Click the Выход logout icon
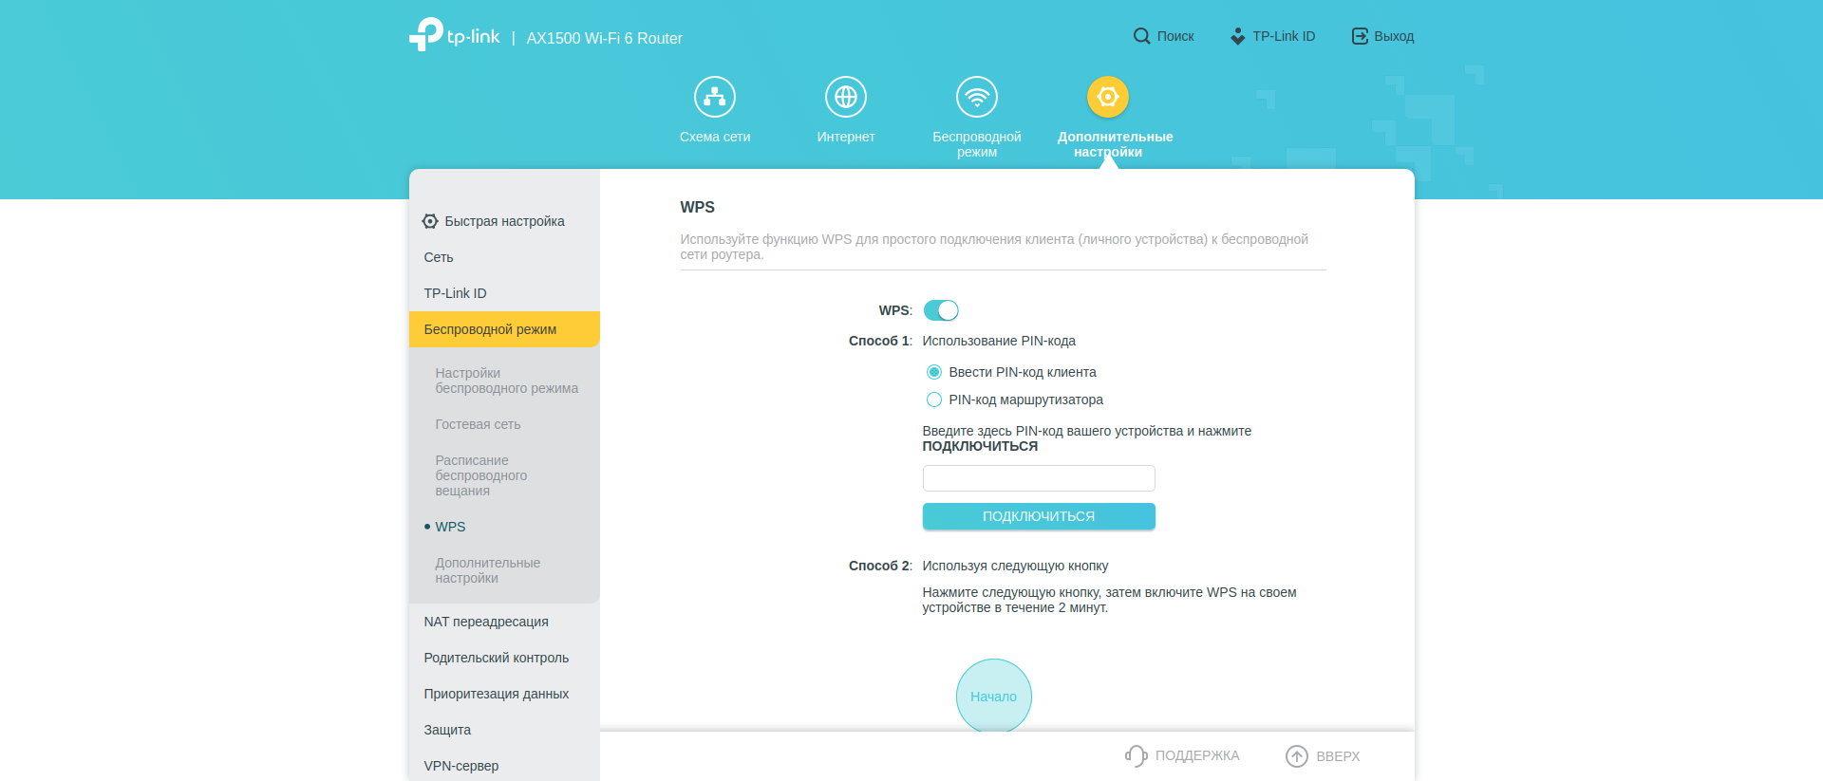This screenshot has width=1823, height=781. 1360,36
